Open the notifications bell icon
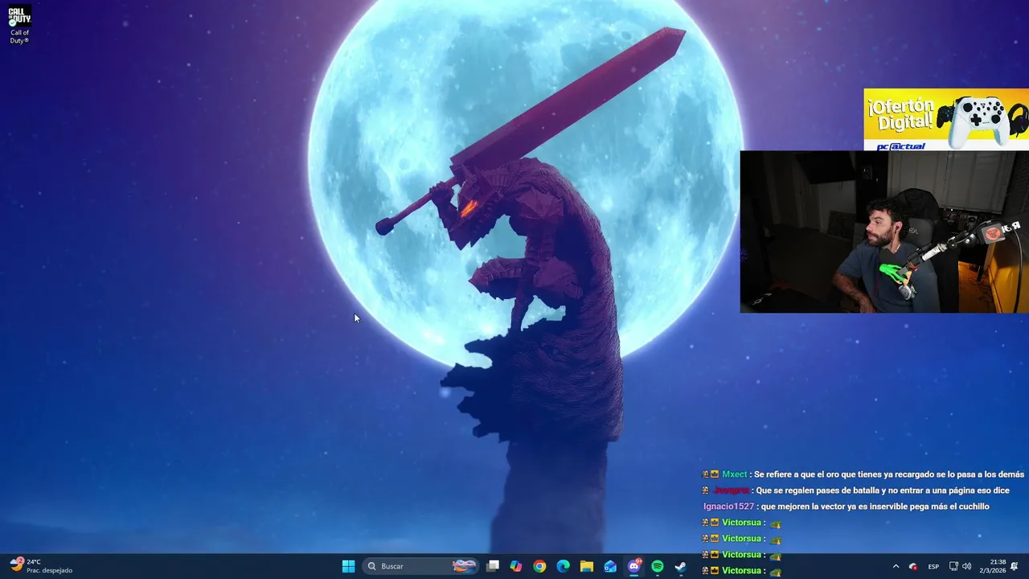 (1015, 566)
